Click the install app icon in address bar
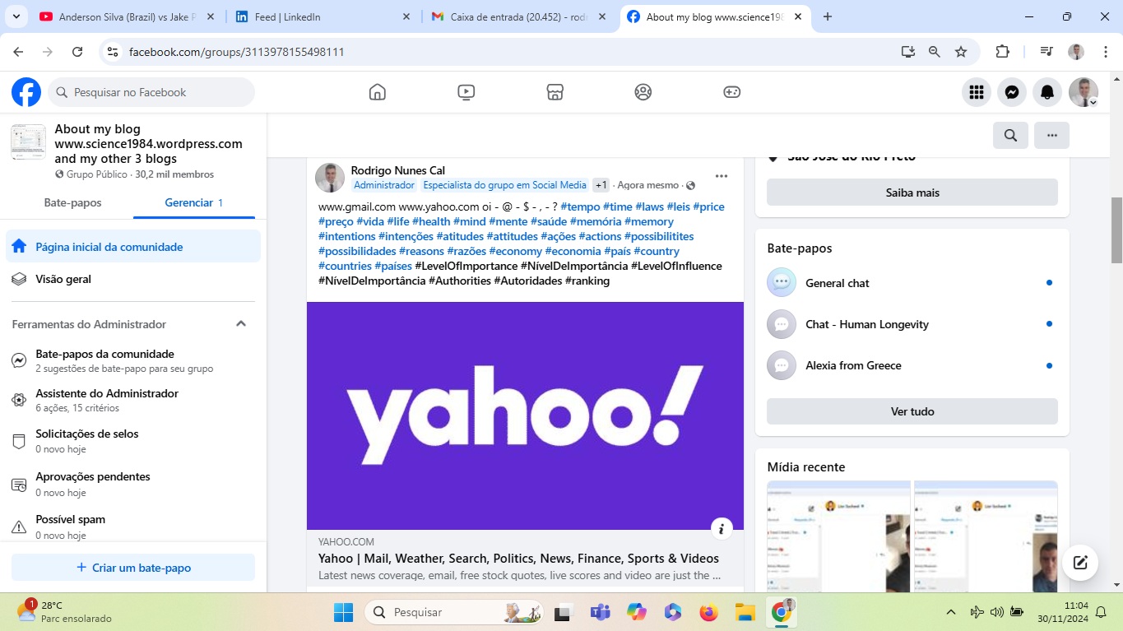The width and height of the screenshot is (1123, 631). (x=907, y=52)
